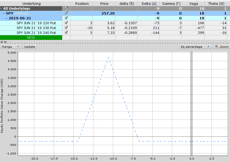This screenshot has height=162, width=230.
Task: Click the 7.33 price of the 240 Put
Action: (x=111, y=33)
